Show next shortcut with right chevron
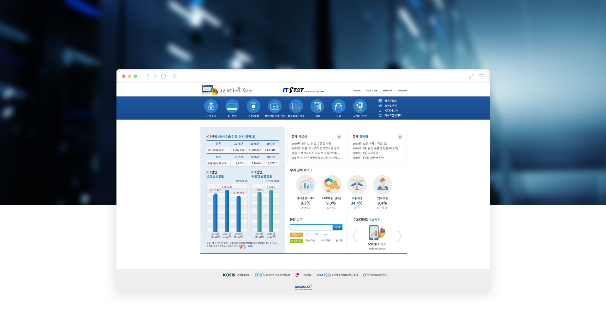The image size is (606, 312). [x=399, y=236]
